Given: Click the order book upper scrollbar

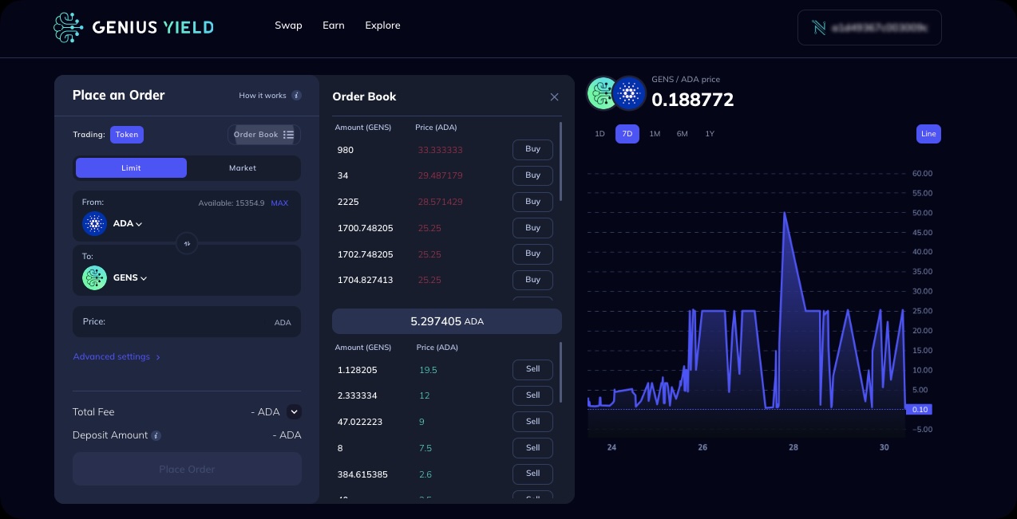Looking at the screenshot, I should (561, 161).
